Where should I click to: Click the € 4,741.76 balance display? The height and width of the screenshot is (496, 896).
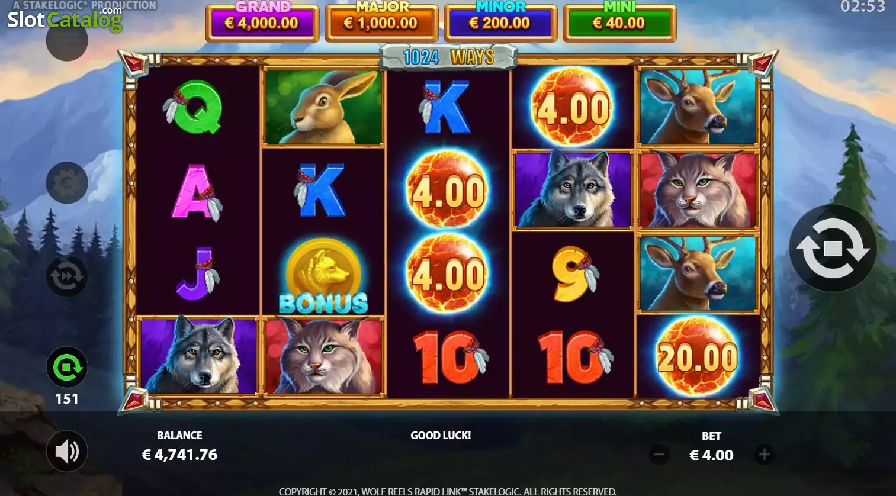click(x=179, y=455)
